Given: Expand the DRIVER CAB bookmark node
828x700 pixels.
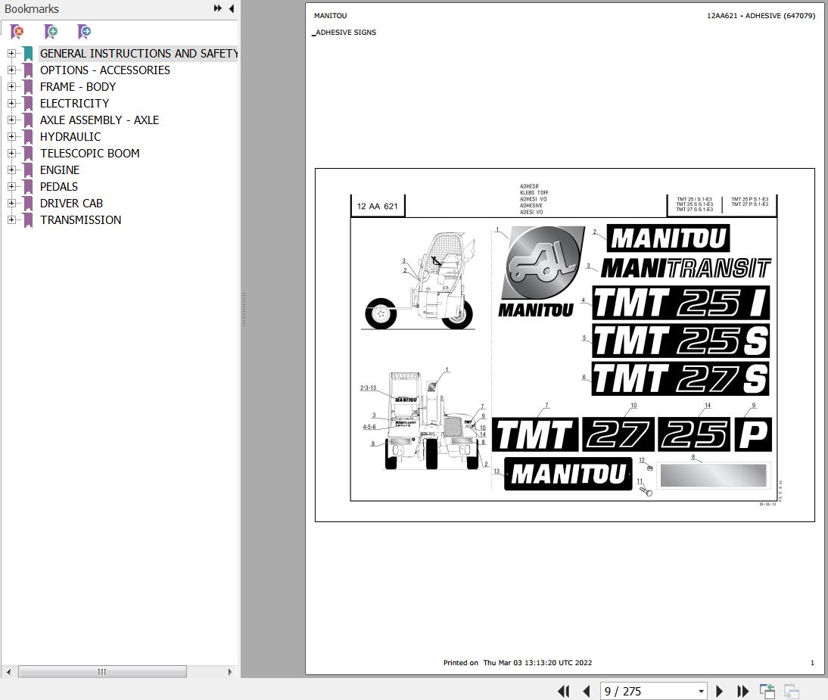Looking at the screenshot, I should (x=11, y=203).
